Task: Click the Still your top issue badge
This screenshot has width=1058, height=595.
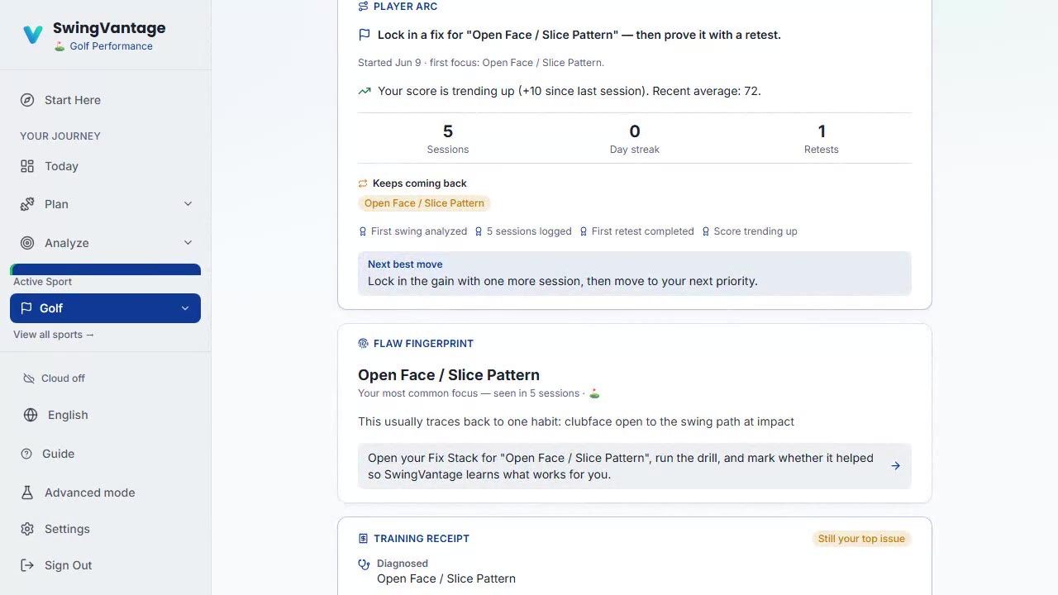Action: tap(861, 539)
